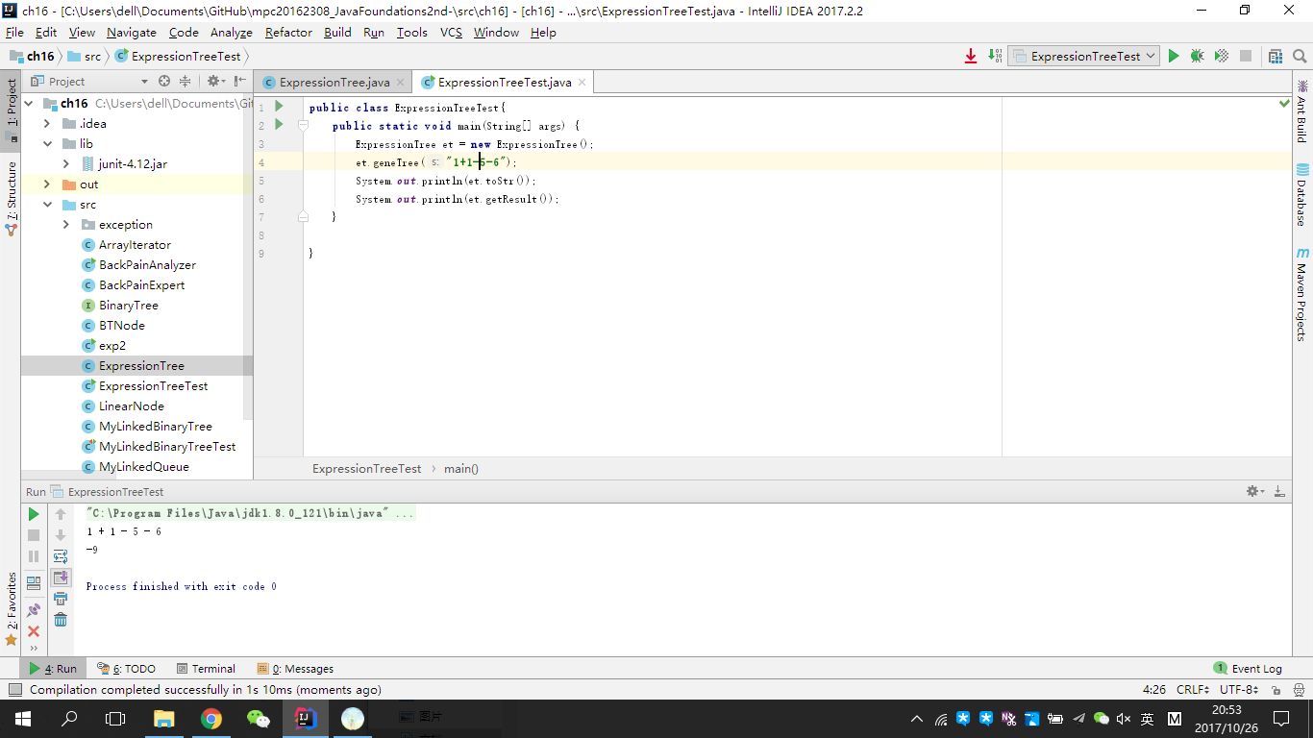Collapse the lib folder
The image size is (1313, 738).
coord(47,143)
